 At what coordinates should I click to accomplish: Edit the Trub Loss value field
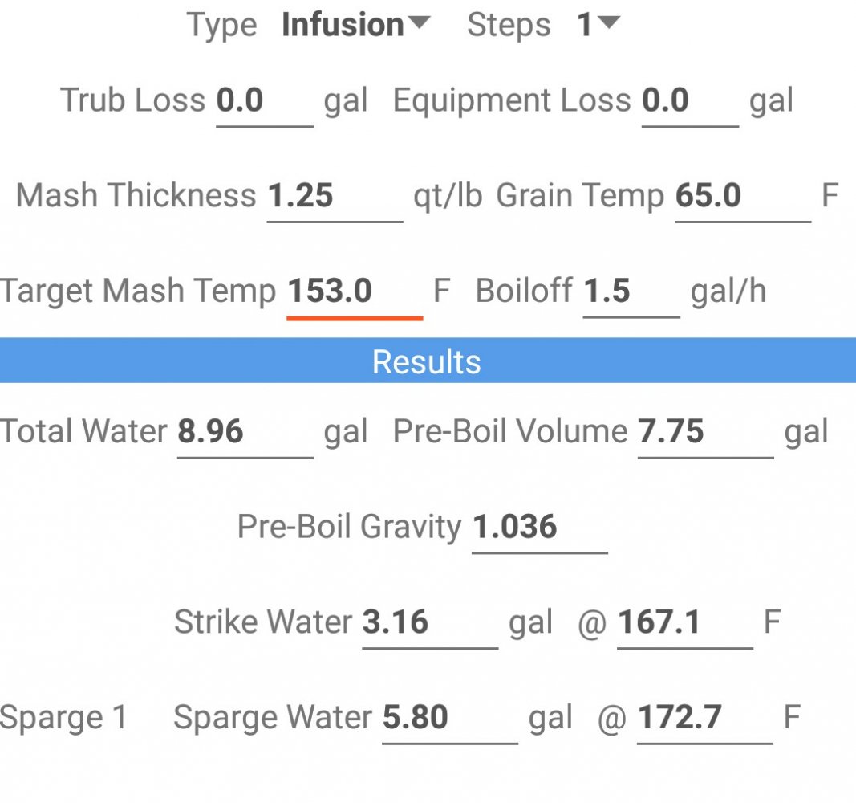coord(264,102)
